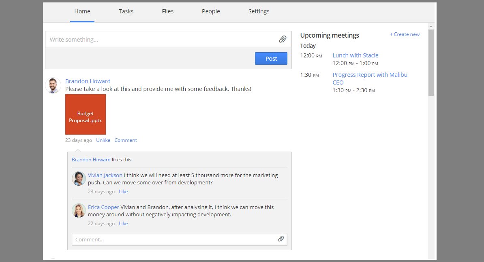Go to the Files tab
484x262 pixels.
click(x=167, y=11)
